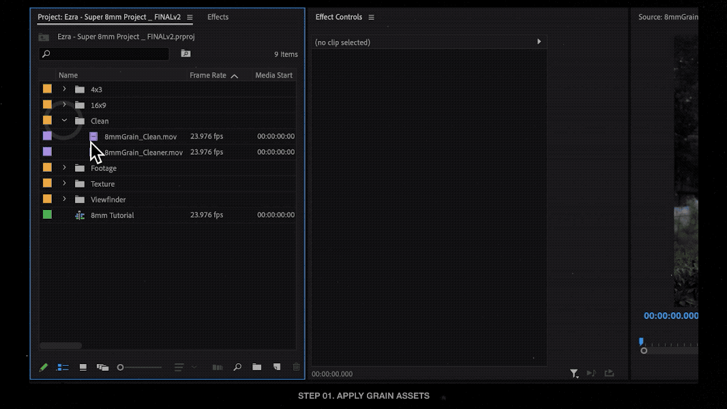Viewport: 727px width, 409px height.
Task: Select the Source monitor tab
Action: 668,16
